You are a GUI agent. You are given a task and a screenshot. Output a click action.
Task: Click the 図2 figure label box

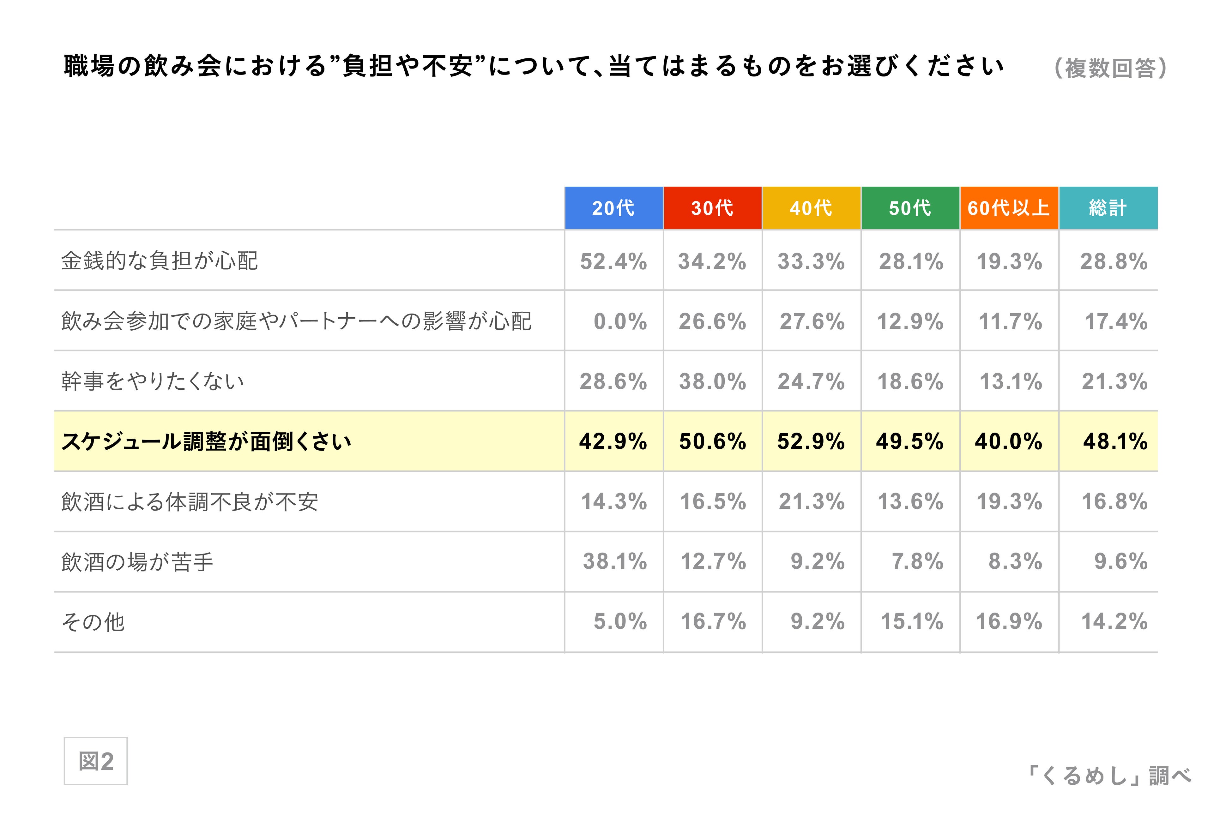(96, 761)
